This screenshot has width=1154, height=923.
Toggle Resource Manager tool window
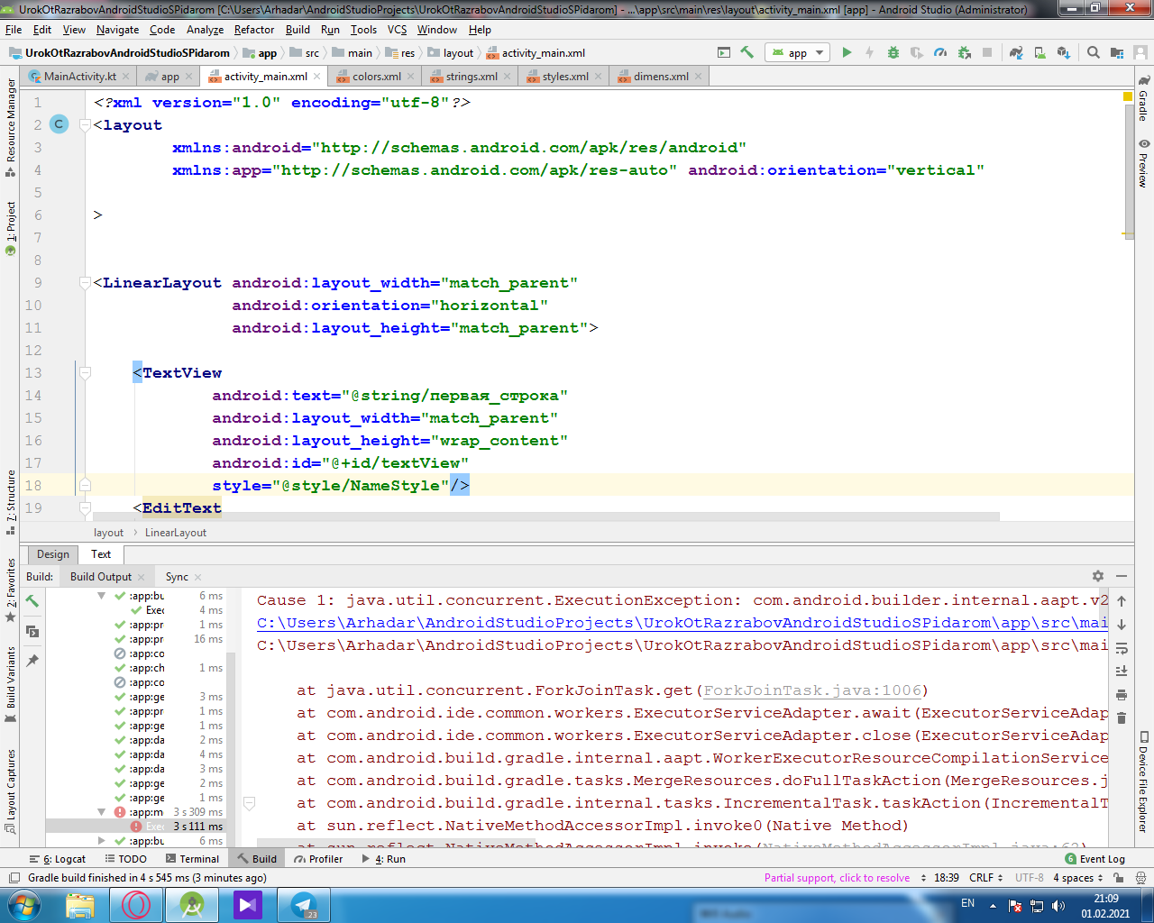click(11, 127)
